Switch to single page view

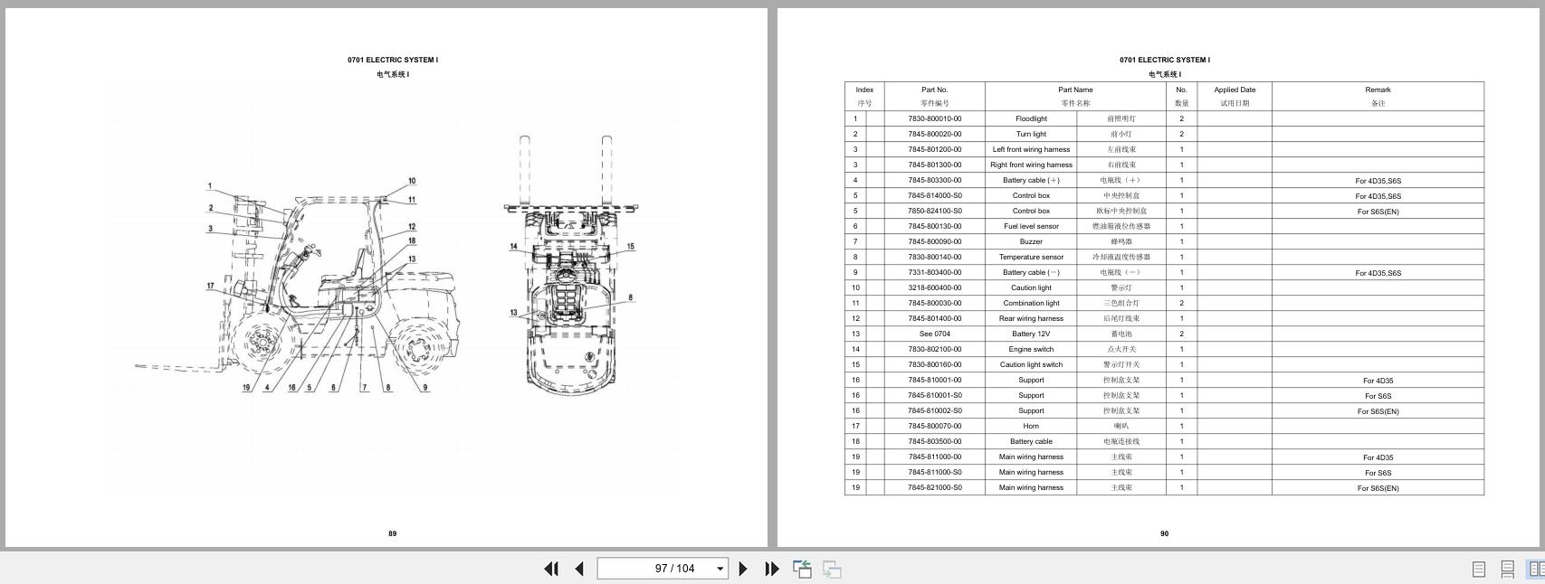(x=1479, y=569)
